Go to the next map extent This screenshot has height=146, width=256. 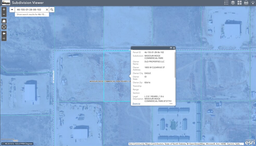[4, 39]
